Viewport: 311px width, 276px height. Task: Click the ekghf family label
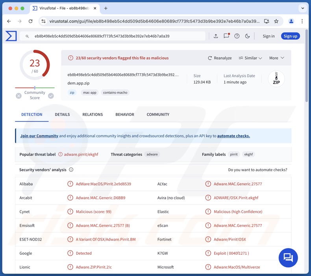[248, 154]
